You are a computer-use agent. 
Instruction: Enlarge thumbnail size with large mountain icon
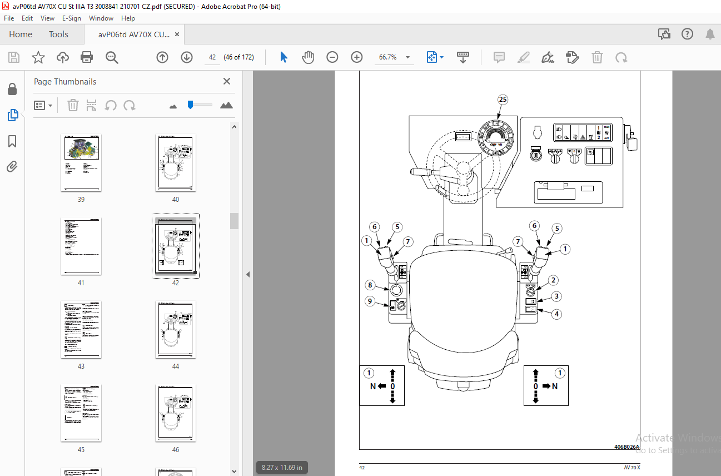[226, 105]
